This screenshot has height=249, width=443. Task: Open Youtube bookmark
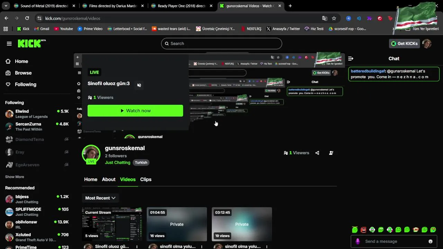point(63,29)
